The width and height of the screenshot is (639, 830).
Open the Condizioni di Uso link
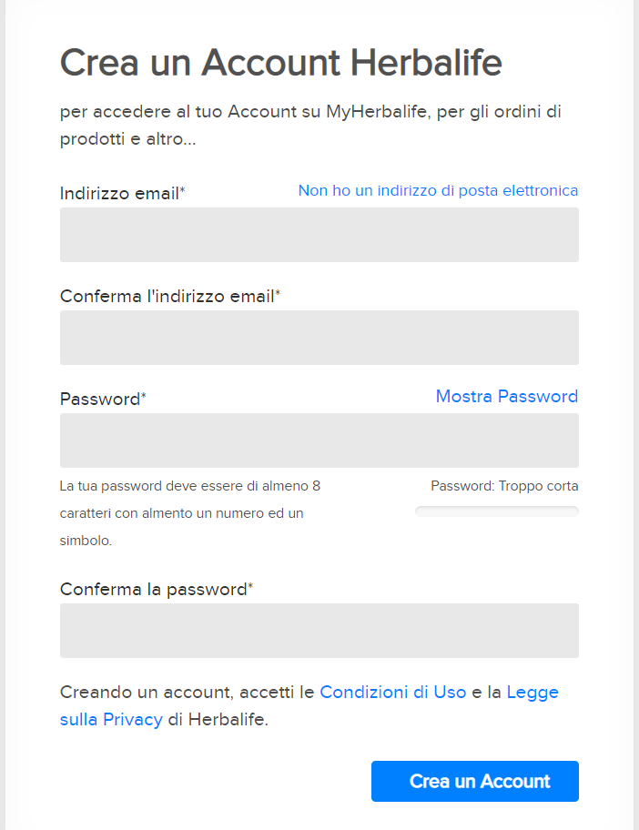coord(392,692)
